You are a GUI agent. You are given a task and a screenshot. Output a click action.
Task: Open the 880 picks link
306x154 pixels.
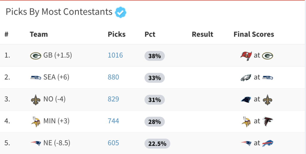113,77
